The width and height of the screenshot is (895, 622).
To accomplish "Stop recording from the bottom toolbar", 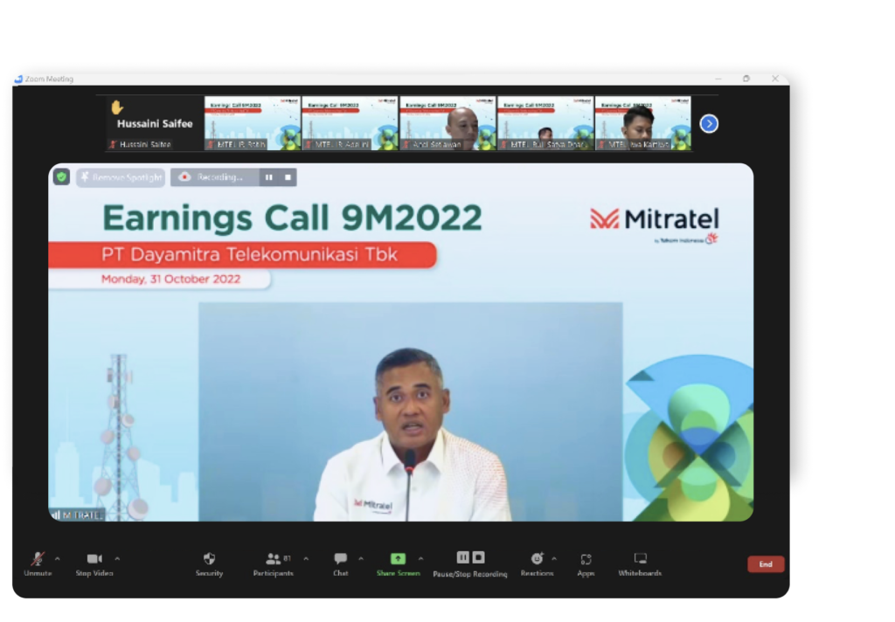I will 478,557.
